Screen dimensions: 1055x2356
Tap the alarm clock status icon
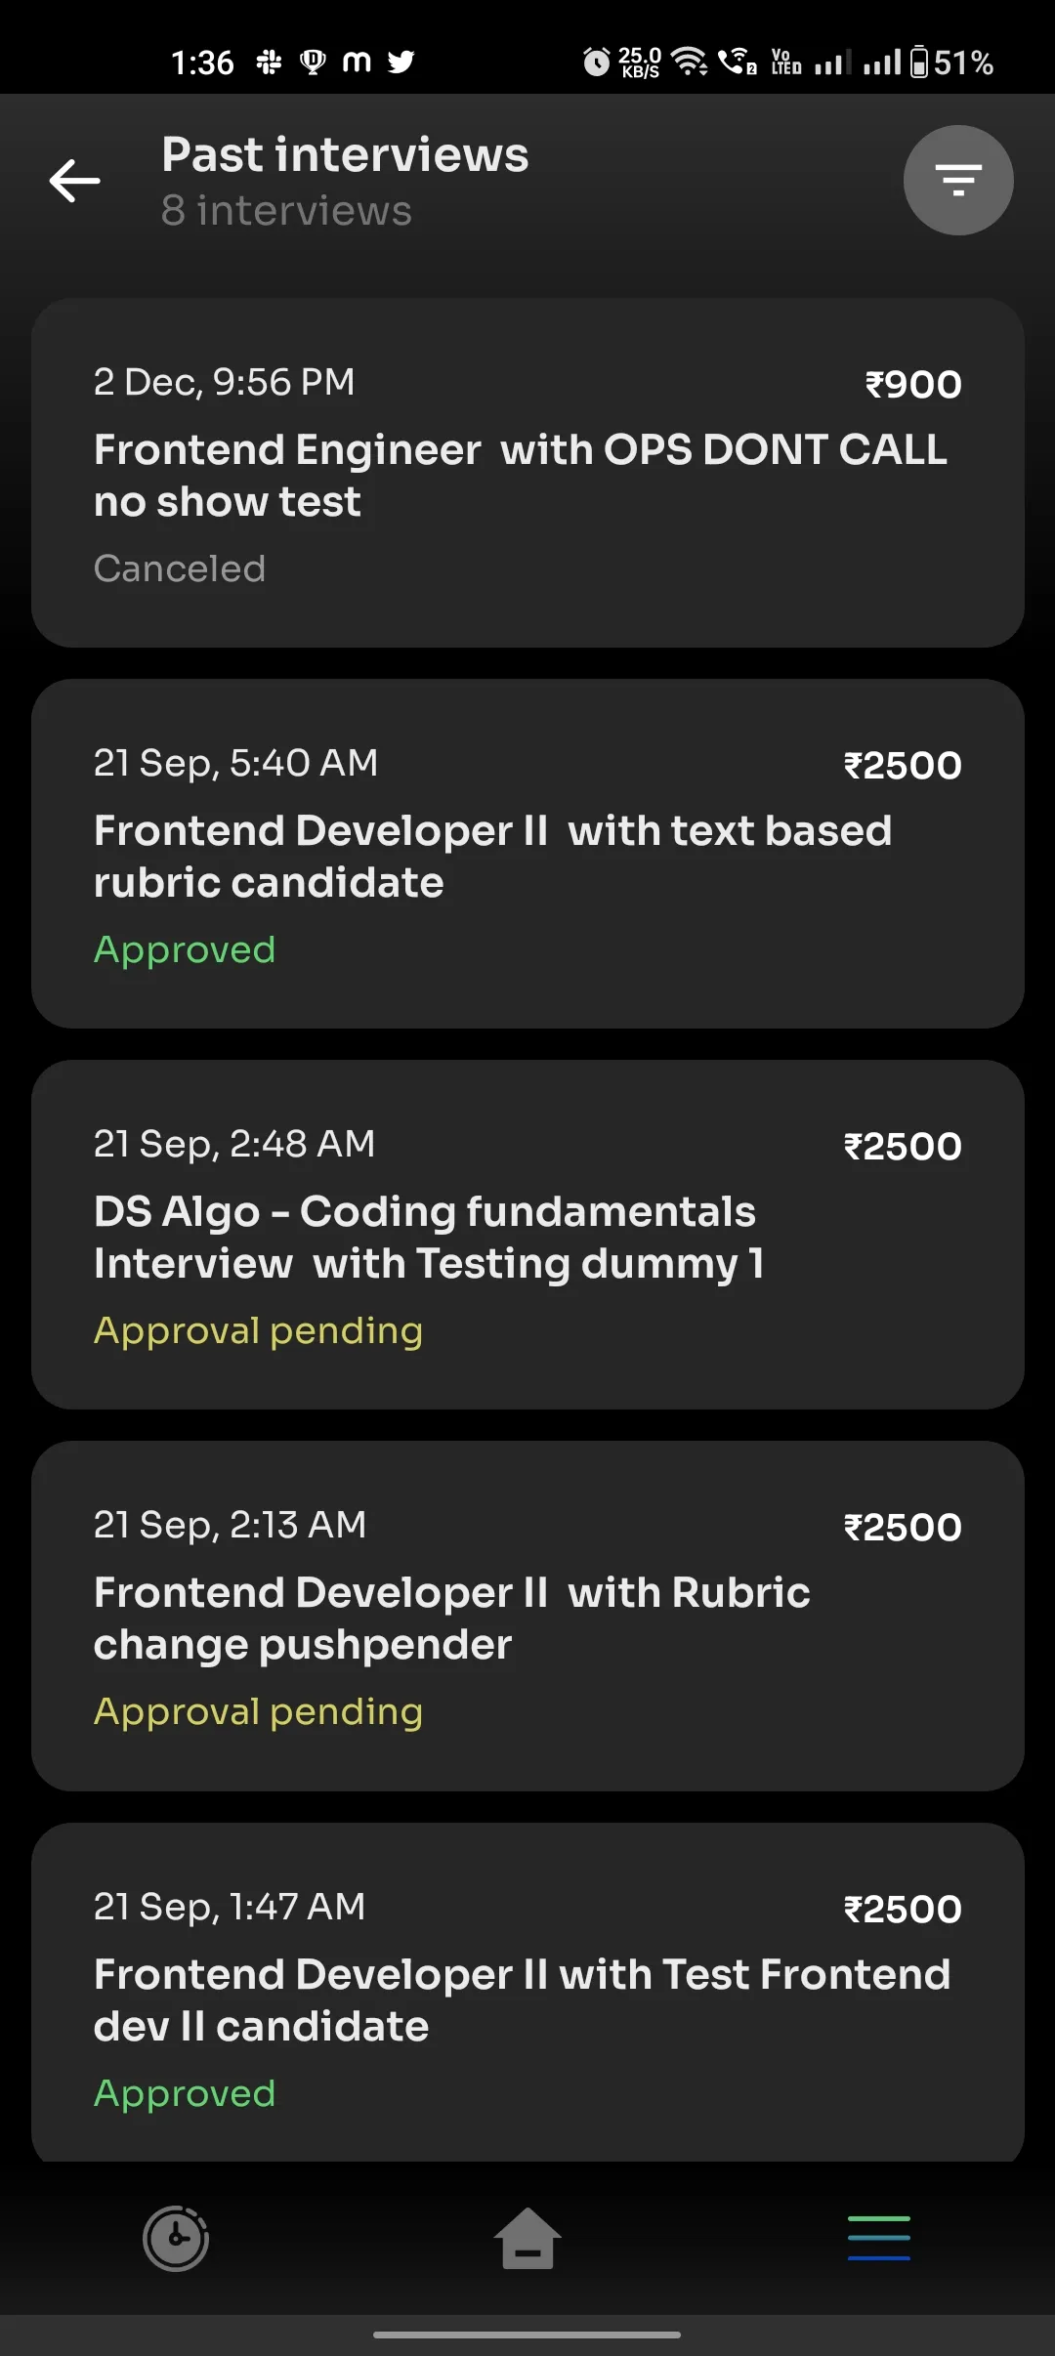click(596, 63)
